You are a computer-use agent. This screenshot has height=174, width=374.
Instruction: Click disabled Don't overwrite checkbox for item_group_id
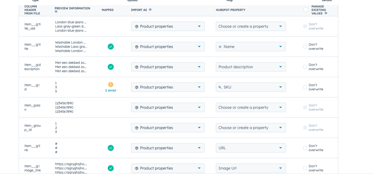tap(305, 127)
